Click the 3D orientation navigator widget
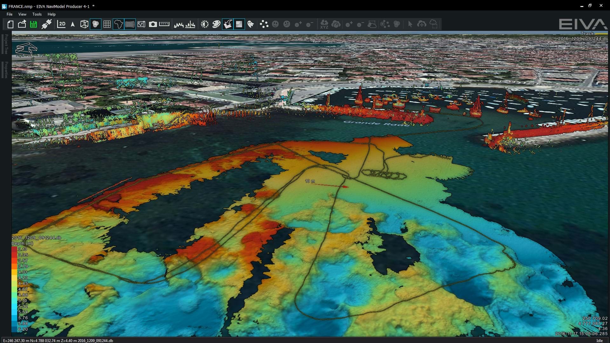This screenshot has width=610, height=343. [x=26, y=49]
